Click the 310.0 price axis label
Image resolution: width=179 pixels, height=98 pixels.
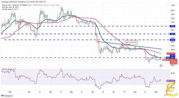click(x=173, y=22)
